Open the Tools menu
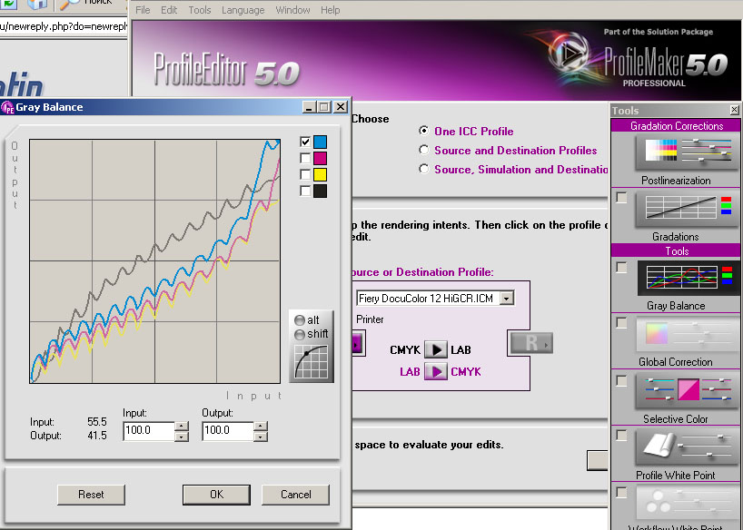Viewport: 743px width, 530px height. [200, 10]
